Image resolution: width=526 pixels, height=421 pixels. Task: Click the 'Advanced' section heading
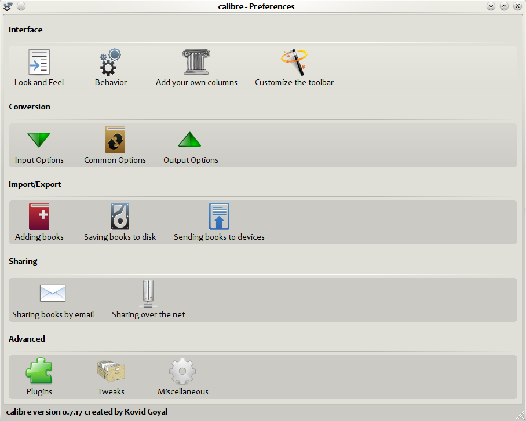coord(27,339)
